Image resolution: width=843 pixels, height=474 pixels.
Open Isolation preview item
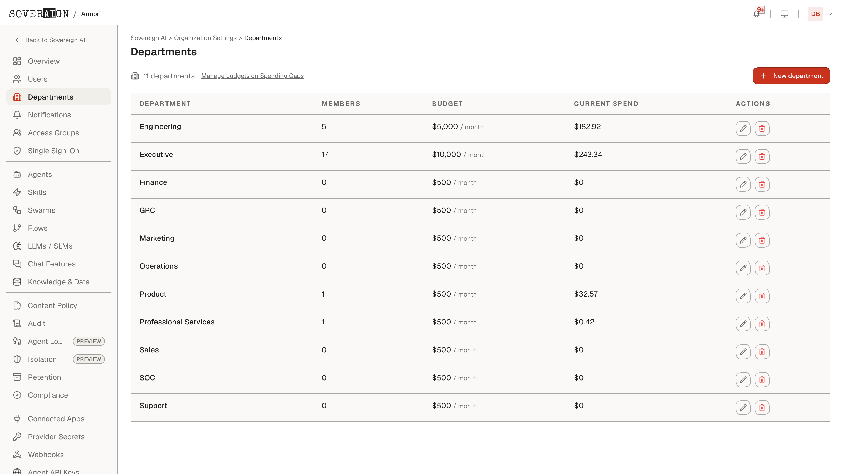(x=59, y=359)
